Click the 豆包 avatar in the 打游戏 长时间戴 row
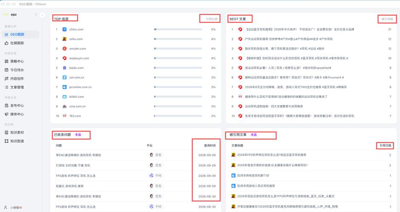The width and height of the screenshot is (400, 212). (x=151, y=165)
